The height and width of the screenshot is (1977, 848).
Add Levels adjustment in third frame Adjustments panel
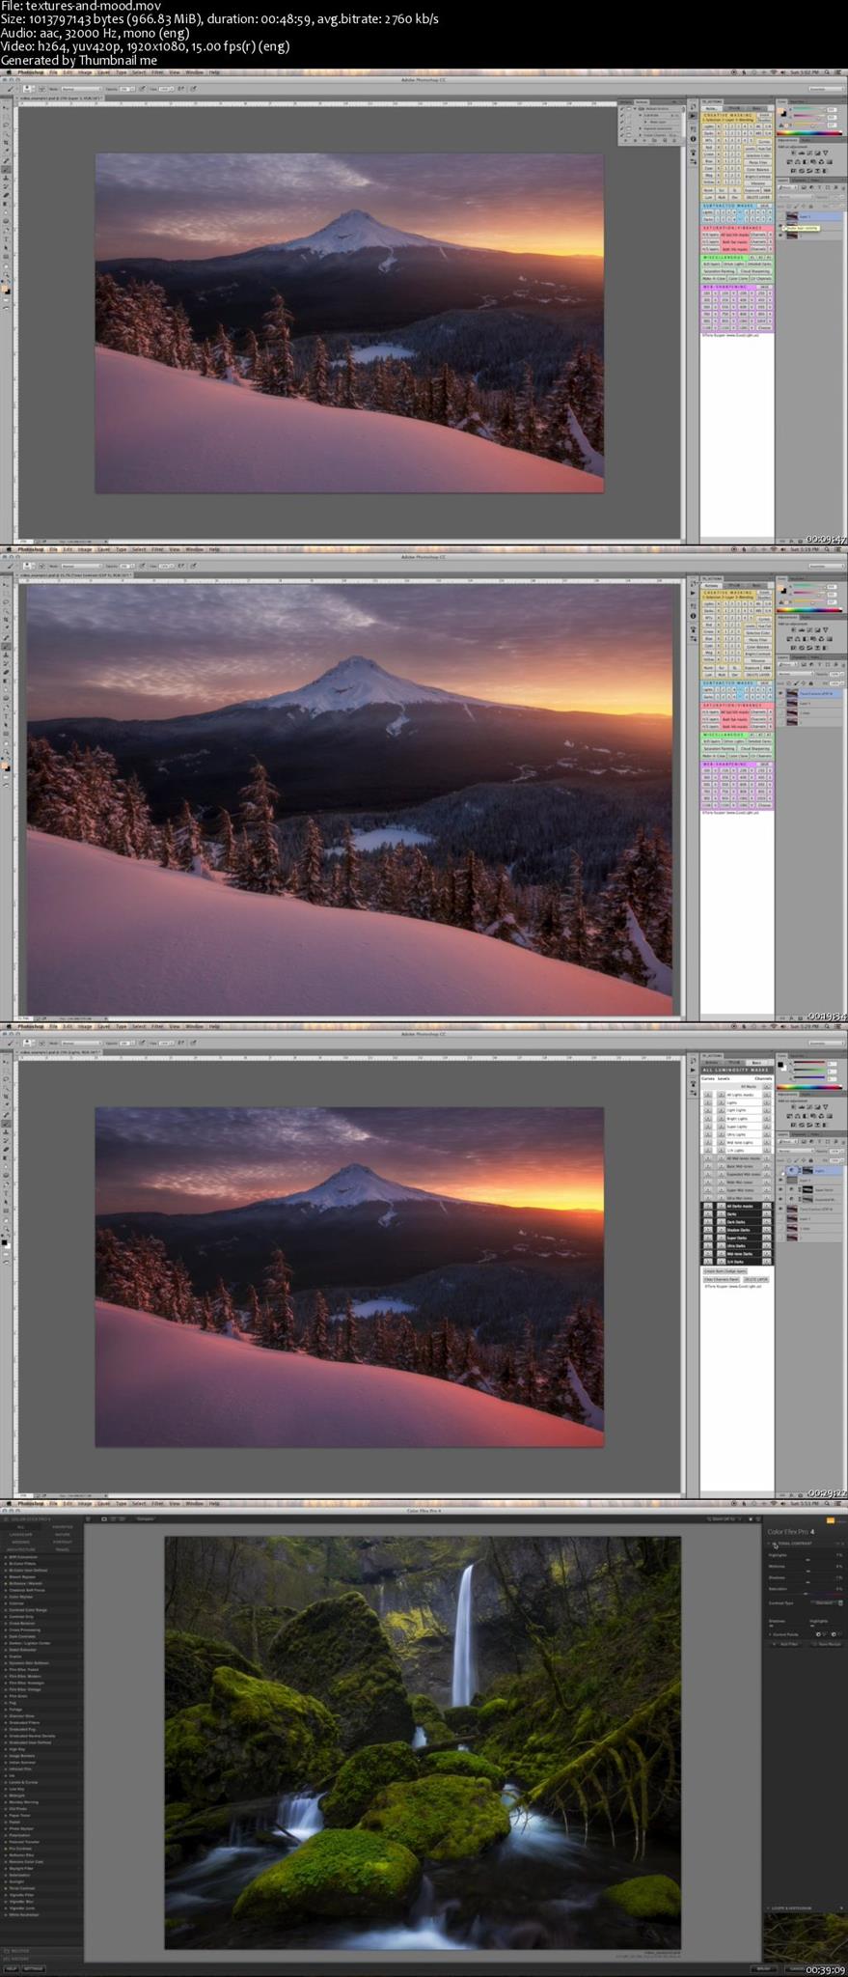pyautogui.click(x=802, y=1106)
